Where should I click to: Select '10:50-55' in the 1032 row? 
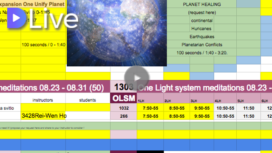click(x=225, y=108)
